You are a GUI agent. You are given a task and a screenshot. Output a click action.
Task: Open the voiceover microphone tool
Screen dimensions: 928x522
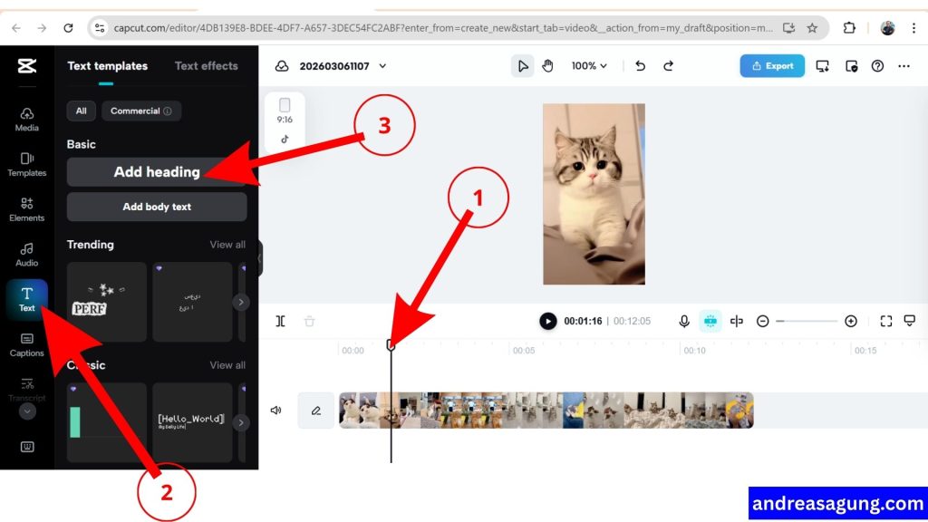pyautogui.click(x=683, y=321)
